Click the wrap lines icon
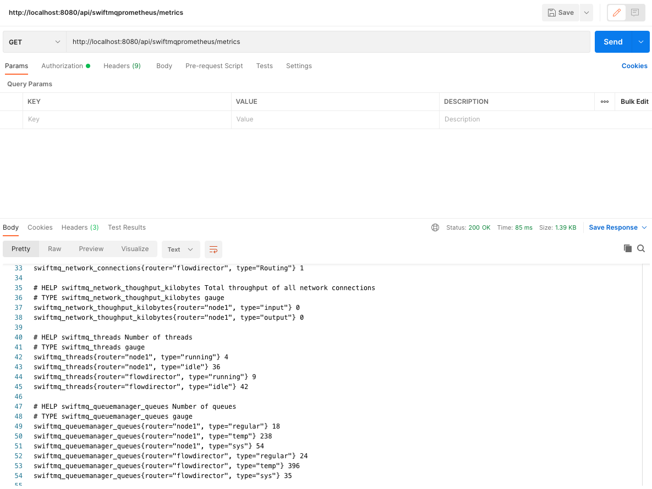 [x=213, y=249]
